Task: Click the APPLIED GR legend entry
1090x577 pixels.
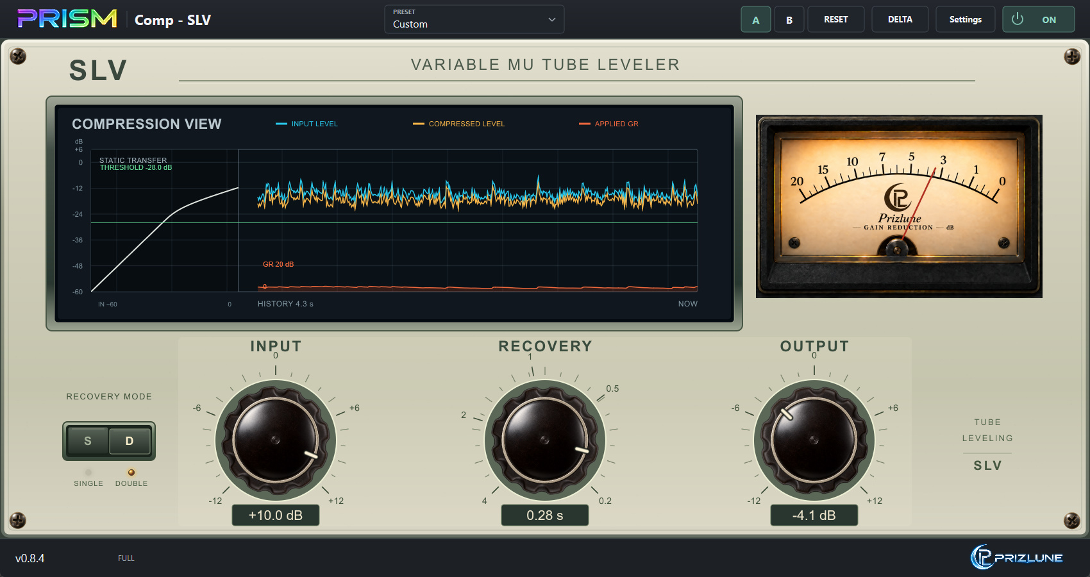Action: pos(609,124)
